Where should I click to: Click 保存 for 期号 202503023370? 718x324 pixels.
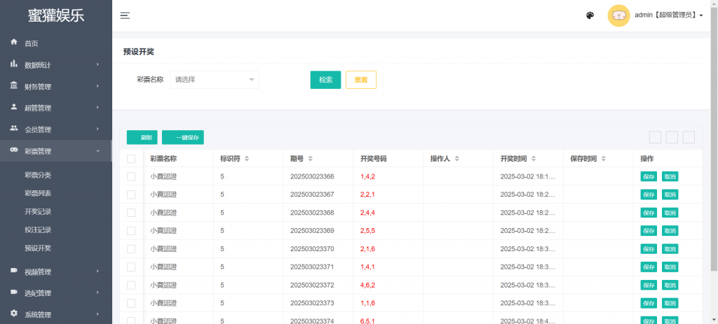pos(649,249)
